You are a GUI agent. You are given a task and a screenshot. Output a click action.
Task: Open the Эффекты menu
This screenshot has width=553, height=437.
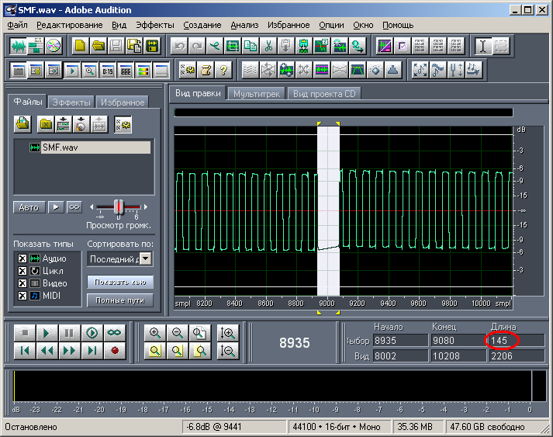tap(155, 25)
